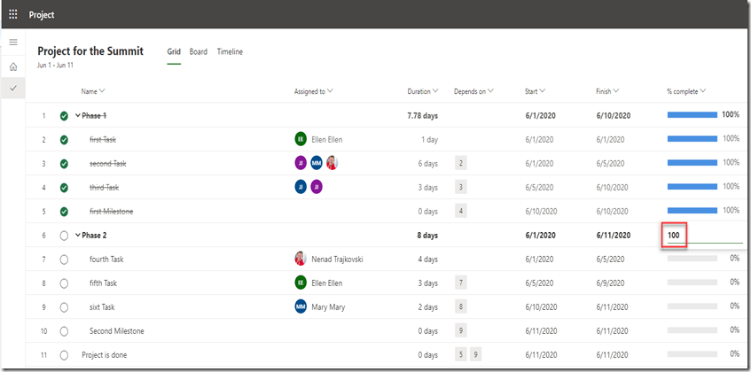The width and height of the screenshot is (751, 372).
Task: Click the % complete input showing 100
Action: [676, 236]
